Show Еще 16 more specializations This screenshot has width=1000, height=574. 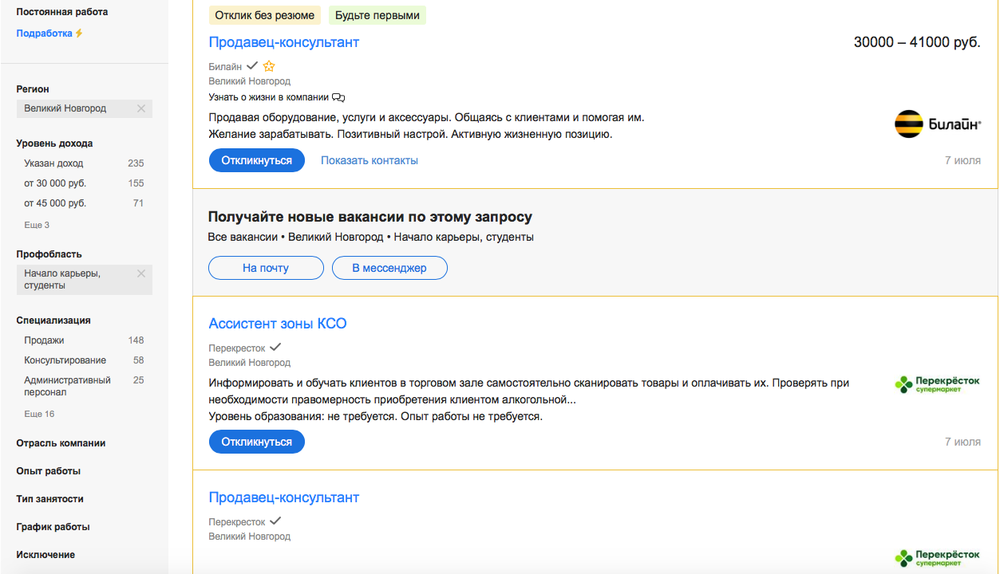coord(39,414)
